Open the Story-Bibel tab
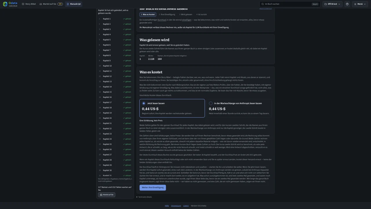Screen dimensions: 371x209 click(x=29, y=4)
